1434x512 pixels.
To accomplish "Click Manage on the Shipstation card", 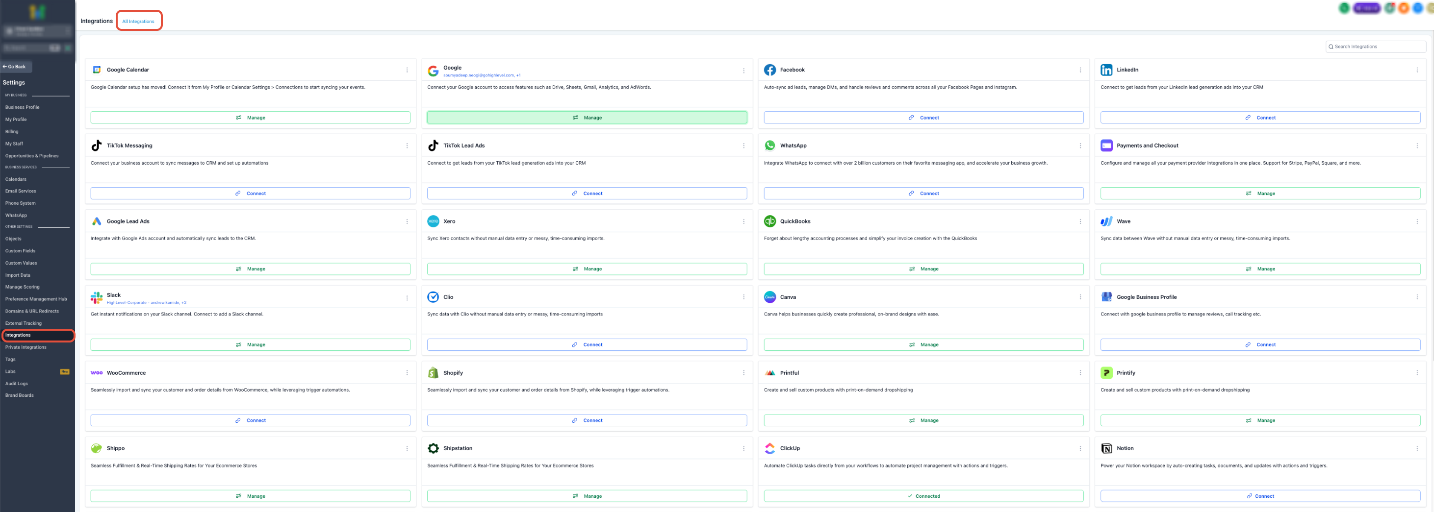I will point(587,496).
